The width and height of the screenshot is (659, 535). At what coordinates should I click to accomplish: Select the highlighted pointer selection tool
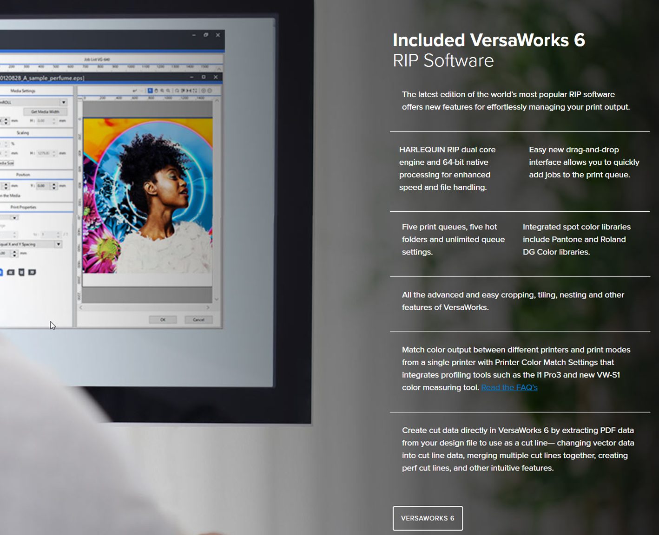[x=150, y=91]
